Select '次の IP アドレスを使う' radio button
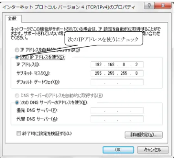Image resolution: width=175 pixels, height=158 pixels. (x=17, y=57)
